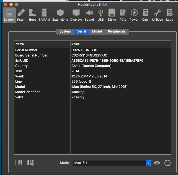178x175 pixels.
Task: Switch to the Peripherals tab
Action: pos(117,31)
